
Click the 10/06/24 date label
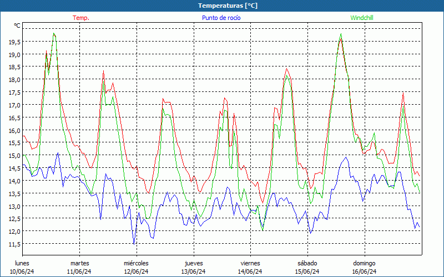click(x=22, y=271)
